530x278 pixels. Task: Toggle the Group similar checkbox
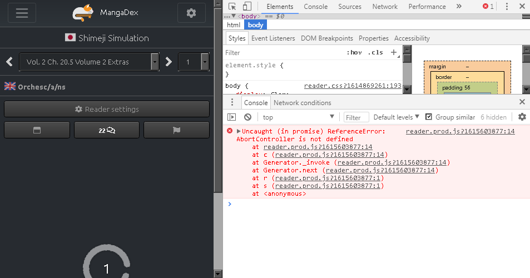(429, 117)
